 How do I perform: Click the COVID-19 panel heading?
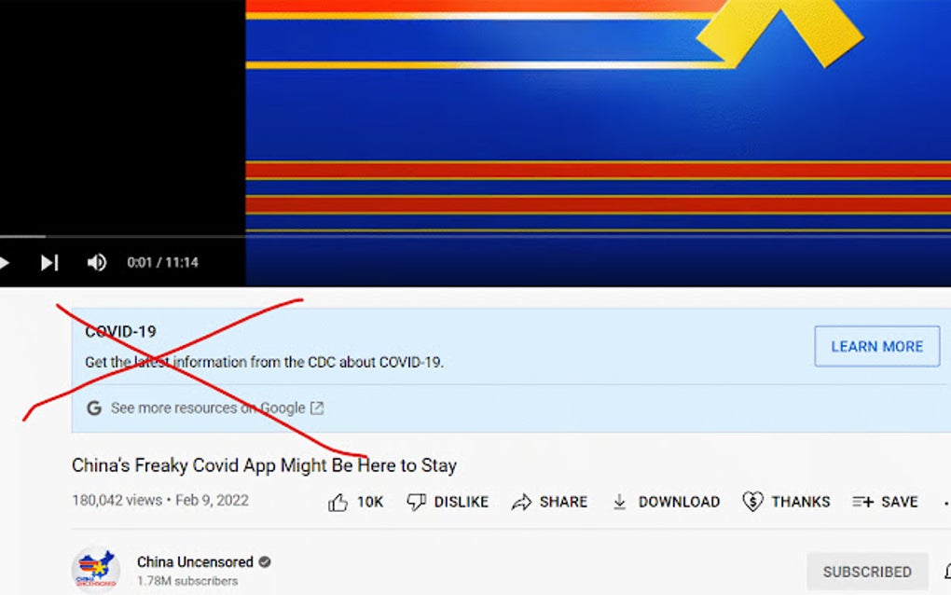pyautogui.click(x=120, y=332)
